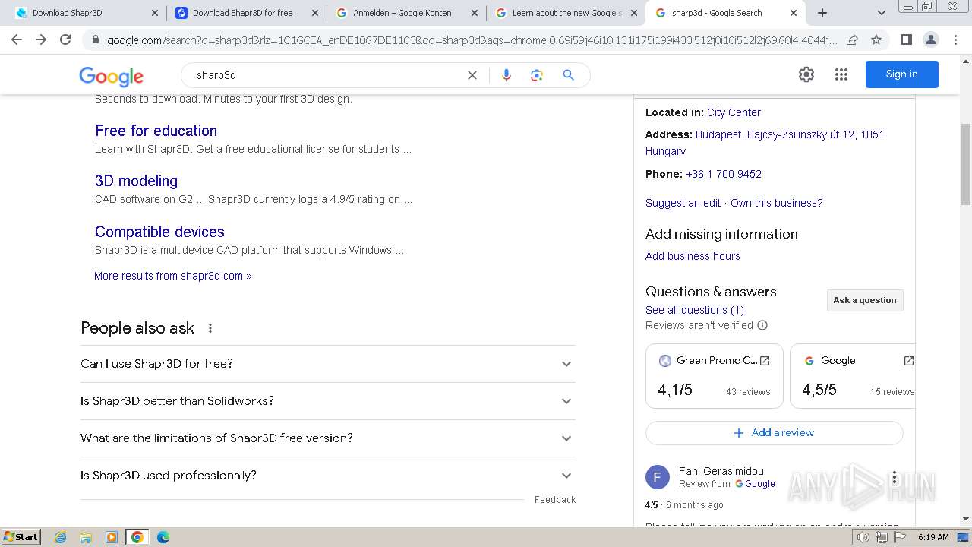Click volume icon in system tray
The image size is (972, 547).
pos(863,537)
